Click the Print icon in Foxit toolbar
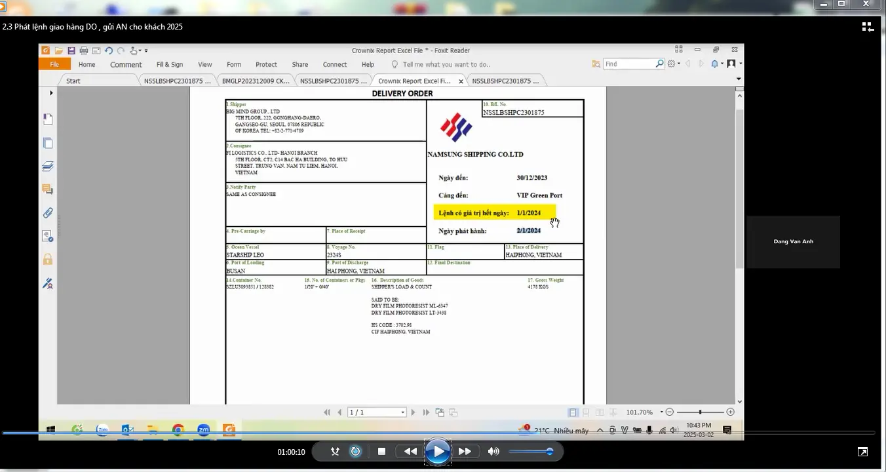The height and width of the screenshot is (472, 886). point(84,50)
